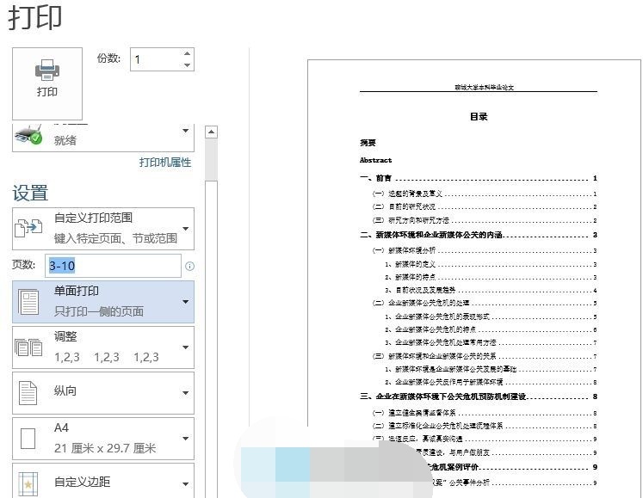
Task: Click the A4 paper size icon
Action: pyautogui.click(x=29, y=439)
